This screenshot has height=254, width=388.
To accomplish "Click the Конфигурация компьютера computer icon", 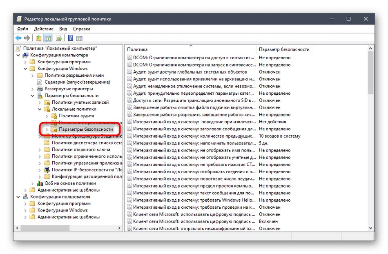I will (25, 55).
